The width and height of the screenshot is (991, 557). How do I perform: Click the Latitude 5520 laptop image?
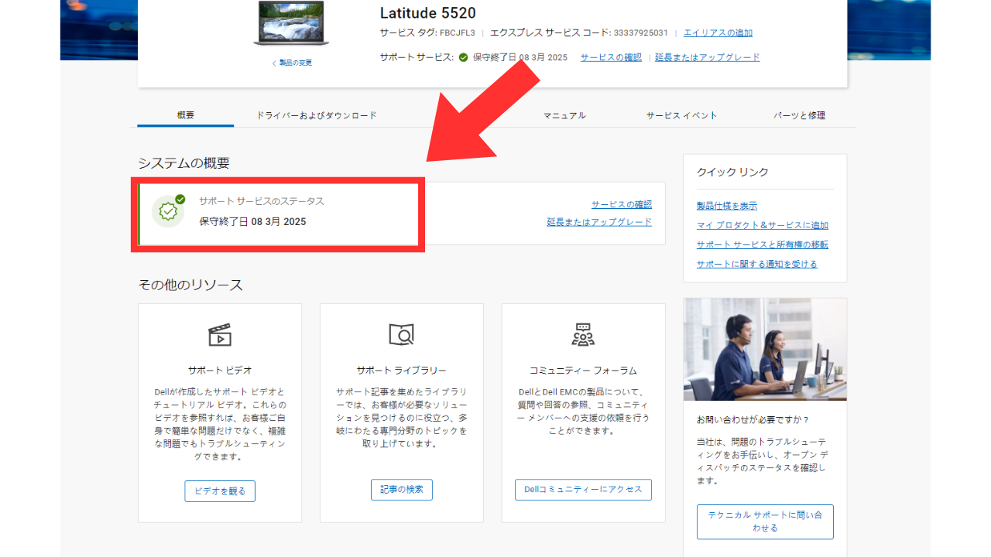click(x=291, y=25)
